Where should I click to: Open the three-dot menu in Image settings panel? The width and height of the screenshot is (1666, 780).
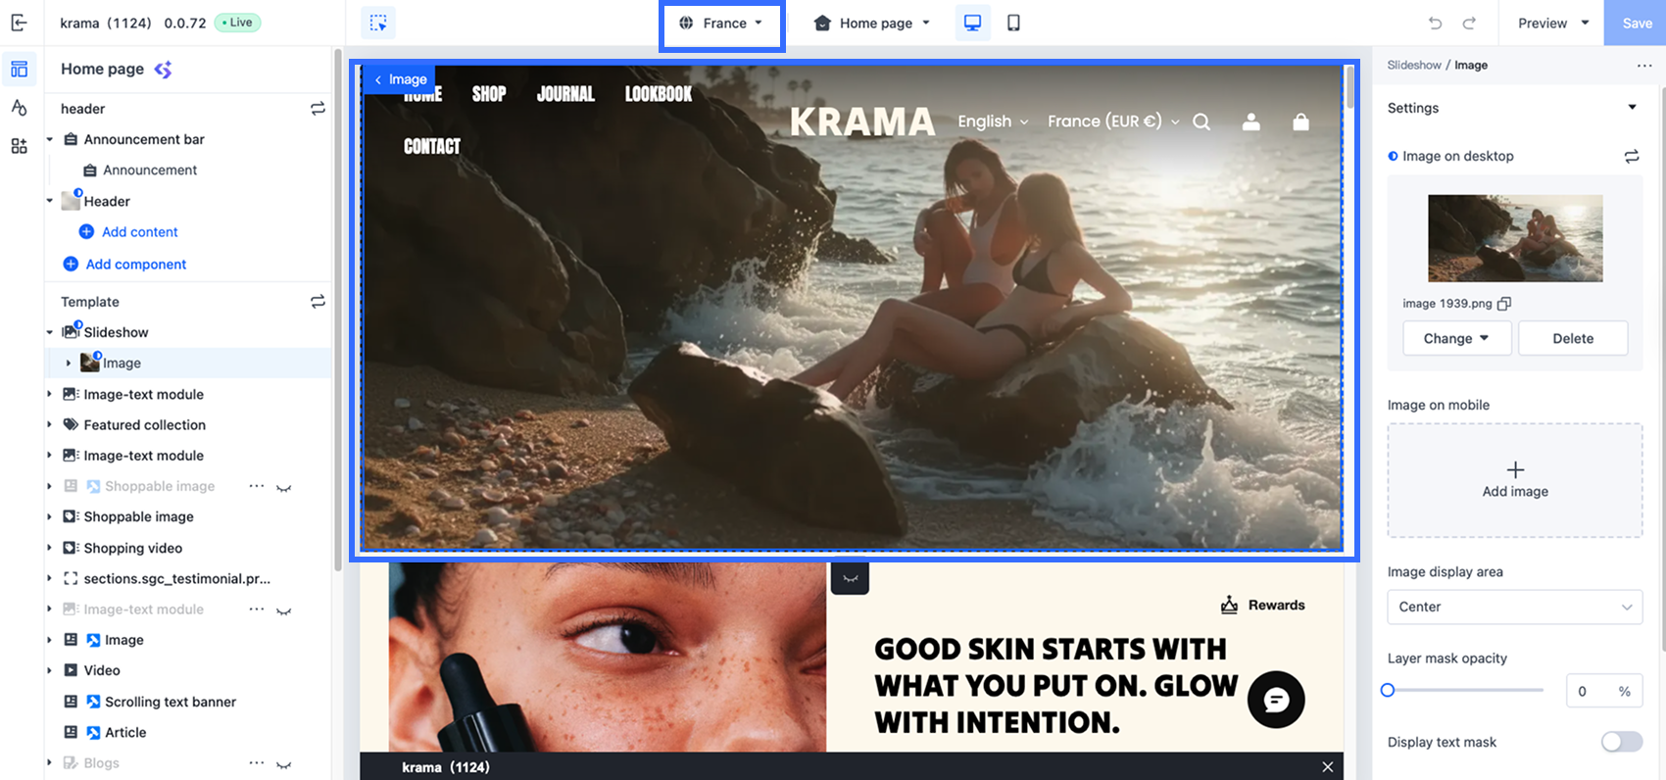click(x=1644, y=66)
